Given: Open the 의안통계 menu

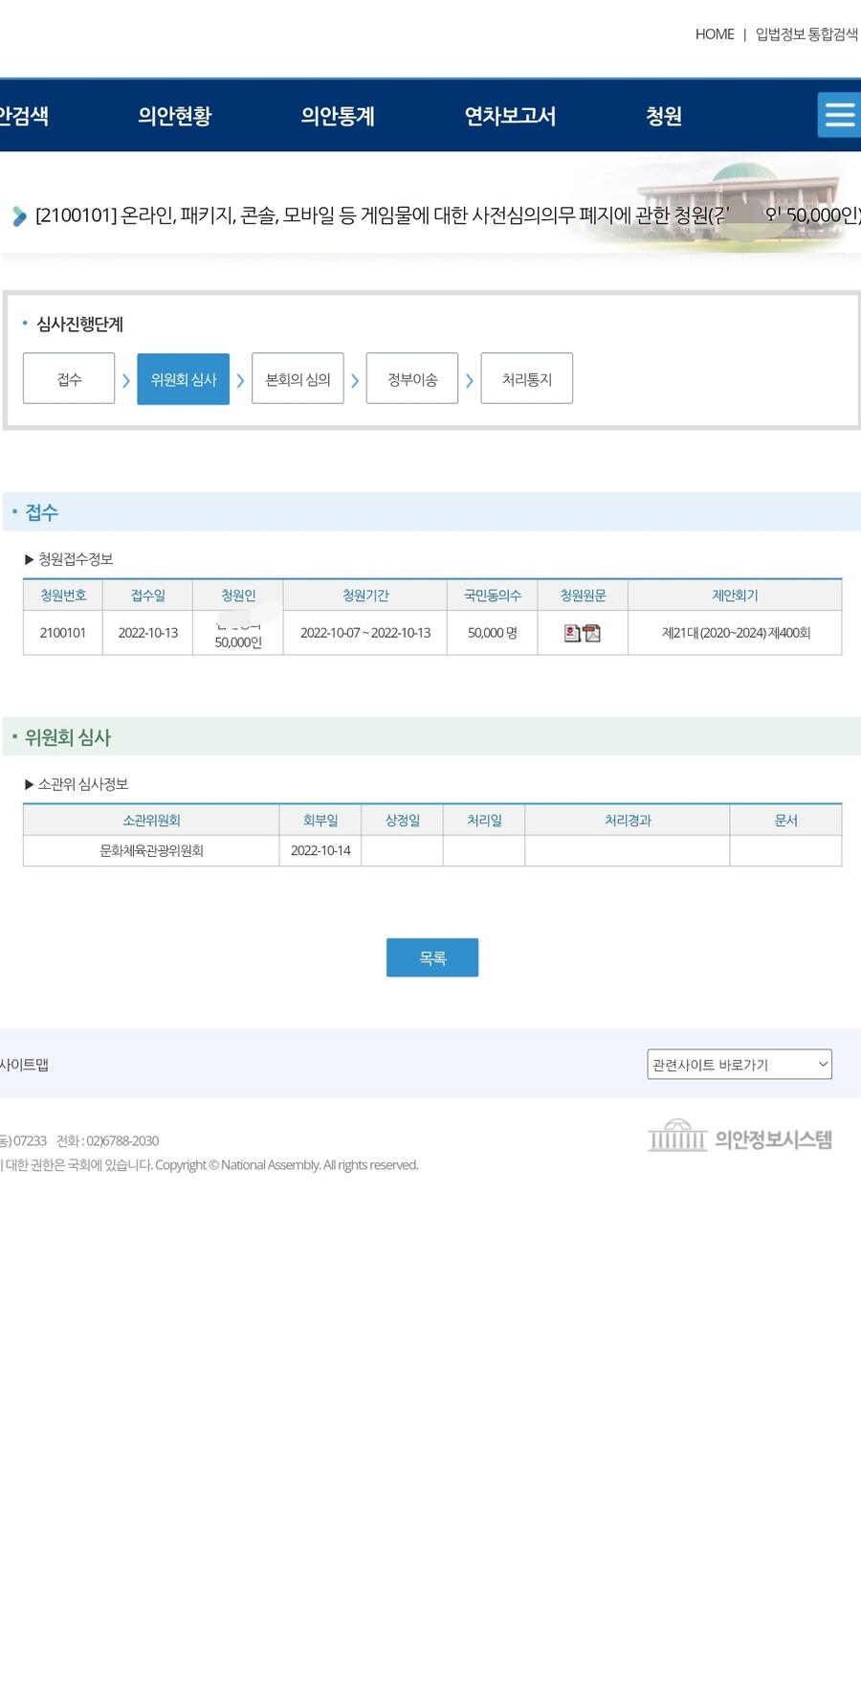Looking at the screenshot, I should [x=338, y=116].
